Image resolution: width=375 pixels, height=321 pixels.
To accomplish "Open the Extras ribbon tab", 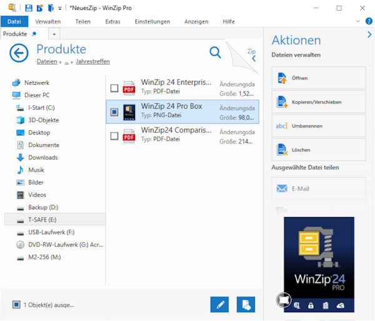I will point(113,21).
